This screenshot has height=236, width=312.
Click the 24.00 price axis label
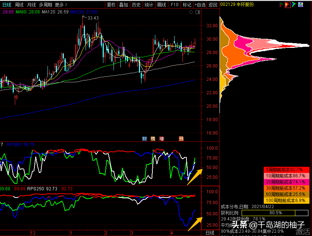212,79
